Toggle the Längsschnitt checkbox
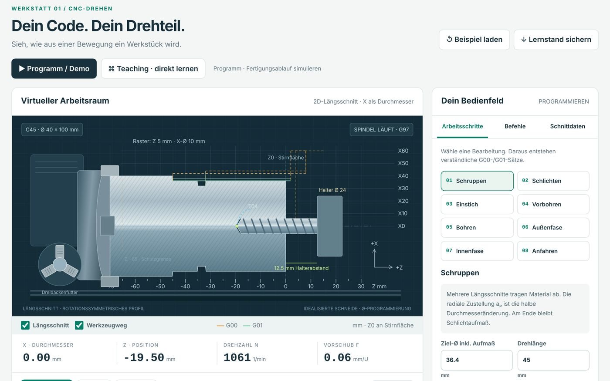This screenshot has height=381, width=610. tap(25, 325)
